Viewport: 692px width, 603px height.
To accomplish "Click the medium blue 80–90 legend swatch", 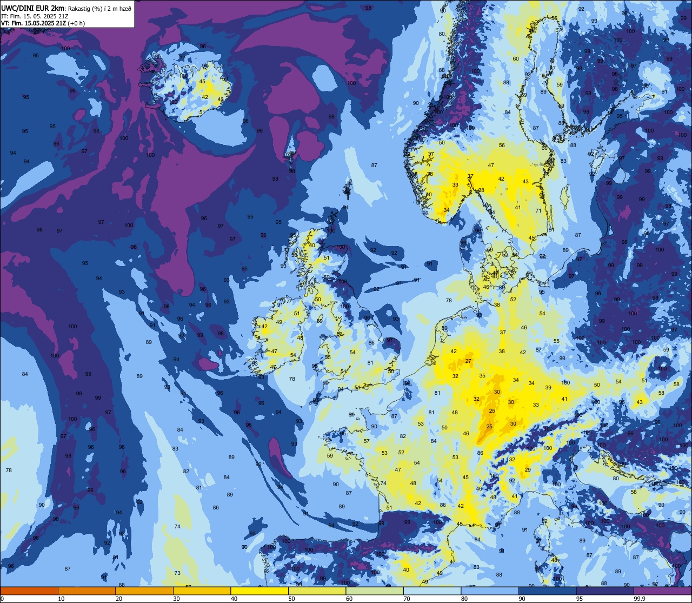I will 490,591.
